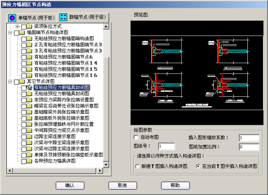Image resolution: width=268 pixels, height=195 pixels.
Task: Click the folder icon beside 边跨主梁连接示意图
Action: tap(29, 137)
